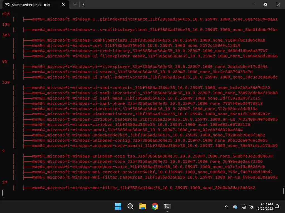The width and height of the screenshot is (285, 213).
Task: Click the ucmhelperclass directory line
Action: (149, 40)
